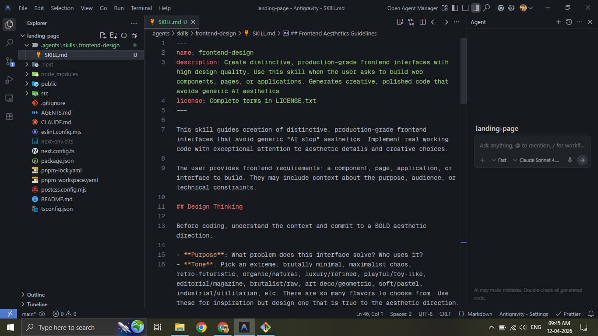Open past conversations history in Agent panel

click(569, 22)
